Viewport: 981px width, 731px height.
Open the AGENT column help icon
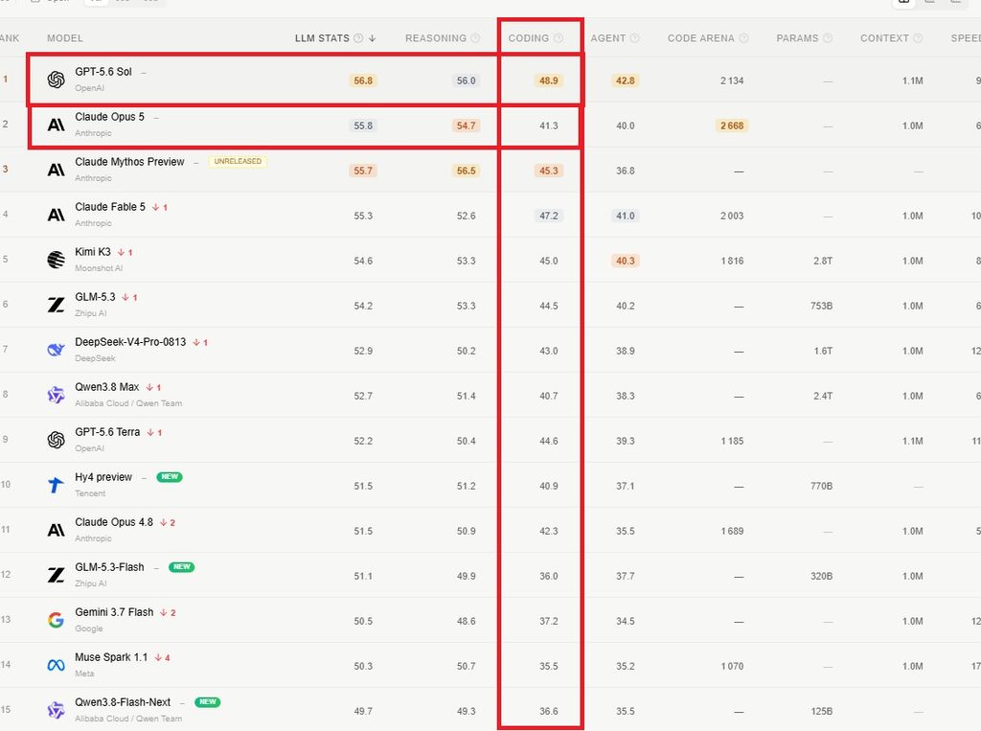[634, 38]
